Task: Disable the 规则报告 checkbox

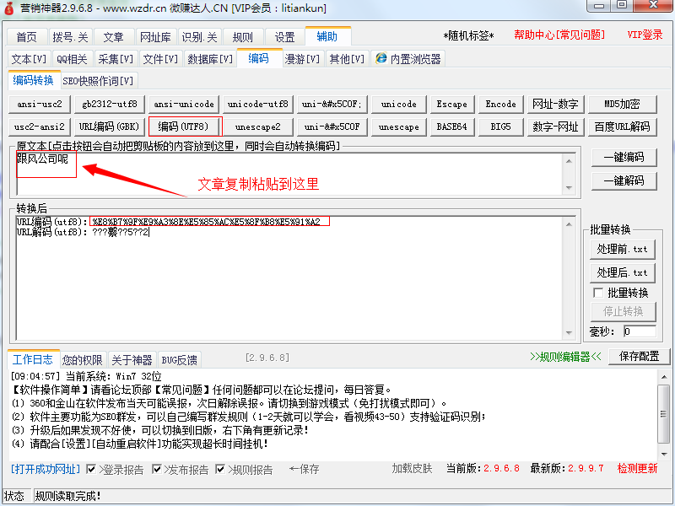Action: (x=221, y=469)
